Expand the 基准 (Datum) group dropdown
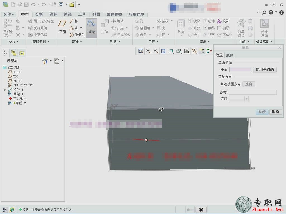Viewport: 286px width, 214px height. (77, 42)
